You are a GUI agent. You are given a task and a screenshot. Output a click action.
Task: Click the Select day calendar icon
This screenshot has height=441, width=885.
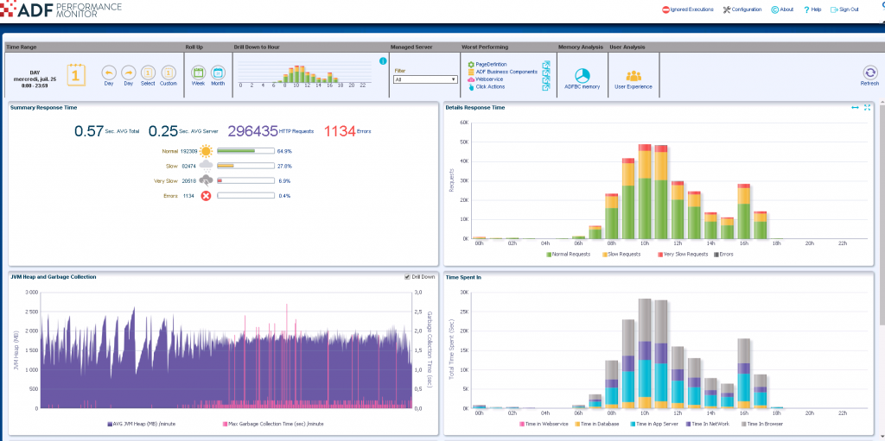pos(148,73)
